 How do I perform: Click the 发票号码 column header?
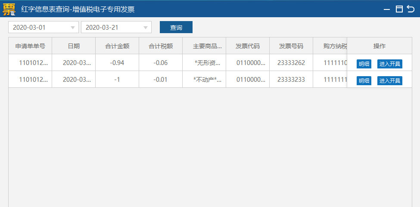click(291, 46)
